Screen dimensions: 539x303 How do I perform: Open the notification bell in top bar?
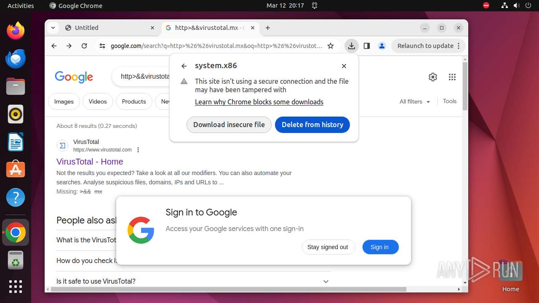[x=315, y=5]
